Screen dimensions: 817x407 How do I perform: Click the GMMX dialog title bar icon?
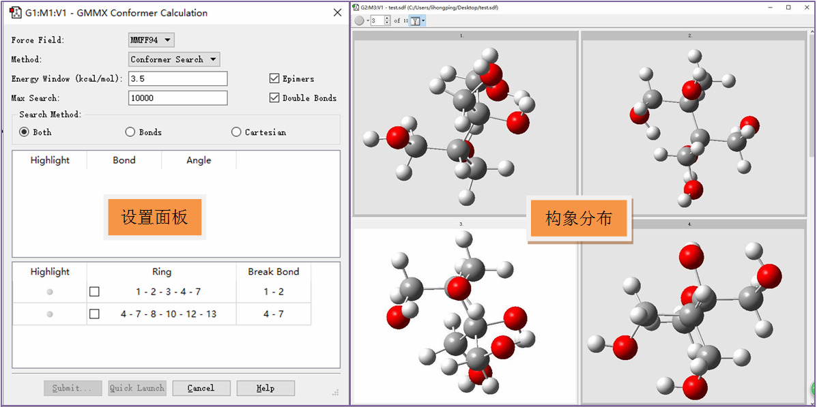click(x=15, y=13)
